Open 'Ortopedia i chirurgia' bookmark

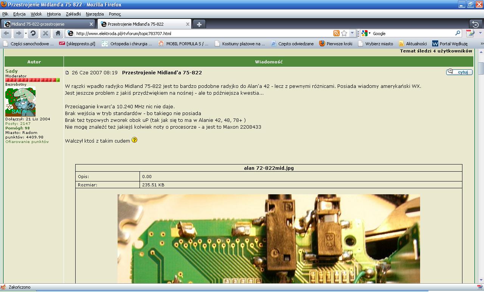pyautogui.click(x=127, y=44)
